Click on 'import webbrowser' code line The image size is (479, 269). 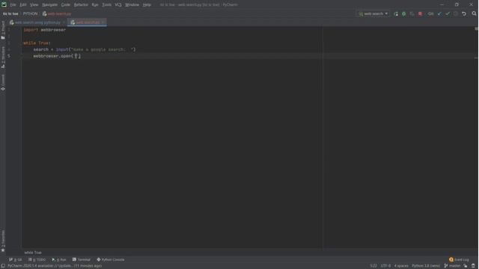point(45,30)
